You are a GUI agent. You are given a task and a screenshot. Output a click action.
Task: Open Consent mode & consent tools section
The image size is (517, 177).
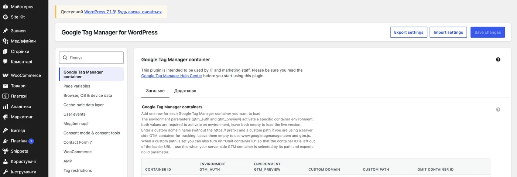pos(91,133)
